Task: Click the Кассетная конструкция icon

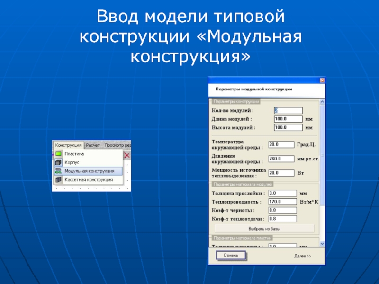Action: click(58, 180)
